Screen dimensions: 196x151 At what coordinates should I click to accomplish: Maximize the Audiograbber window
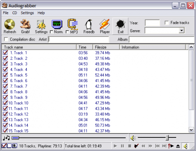click(183, 5)
